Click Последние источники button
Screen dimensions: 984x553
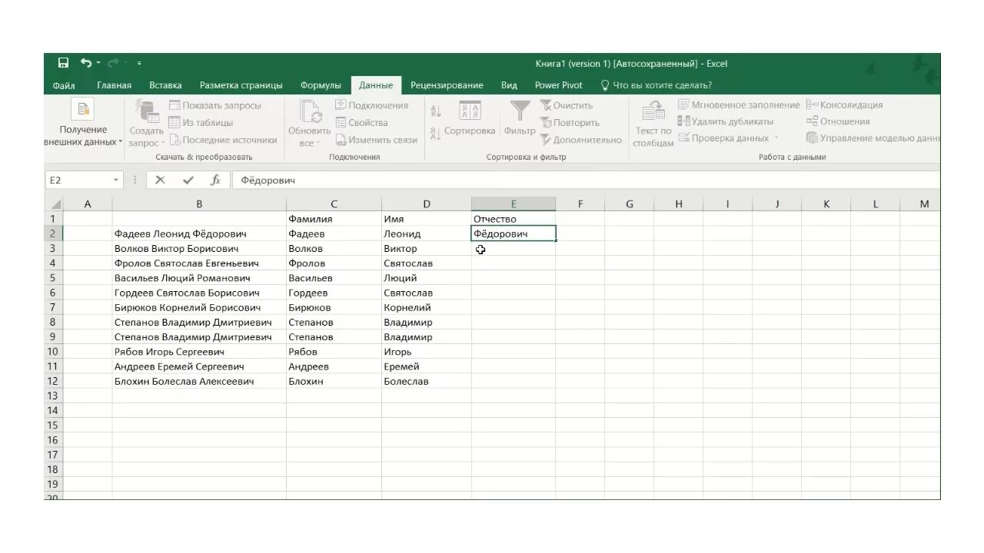coord(223,140)
